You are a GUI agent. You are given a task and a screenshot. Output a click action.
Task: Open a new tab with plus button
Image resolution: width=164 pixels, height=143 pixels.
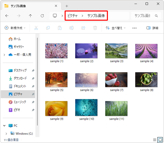pos(67,6)
